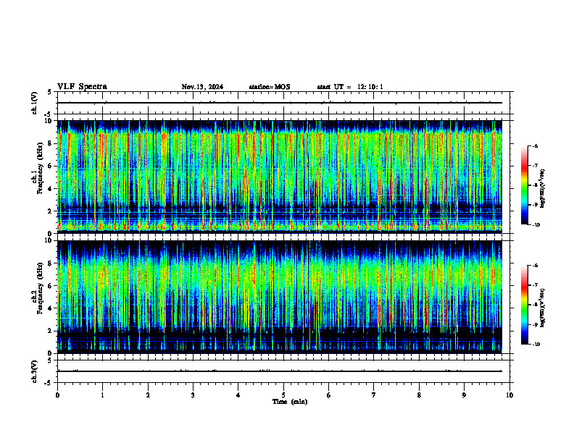This screenshot has width=574, height=443.
Task: Click inside the ch.2 frequency spectrogram panel
Action: (x=283, y=297)
